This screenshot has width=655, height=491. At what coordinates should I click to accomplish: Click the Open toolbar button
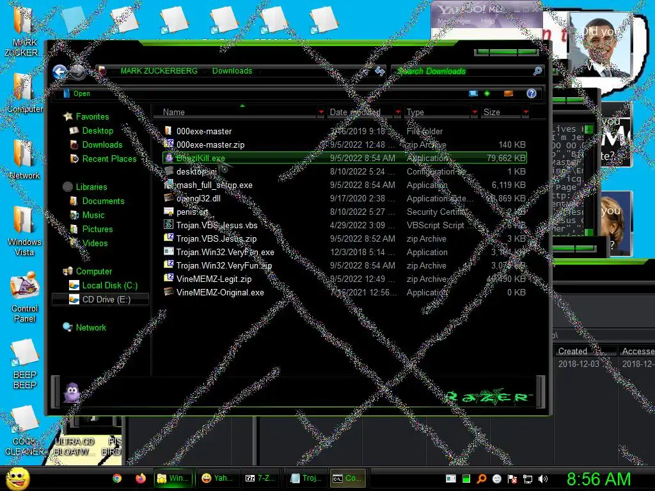77,93
